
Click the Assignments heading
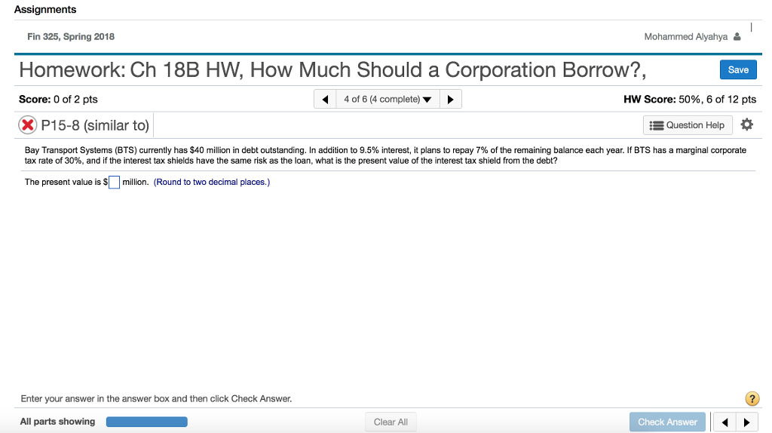(x=45, y=9)
